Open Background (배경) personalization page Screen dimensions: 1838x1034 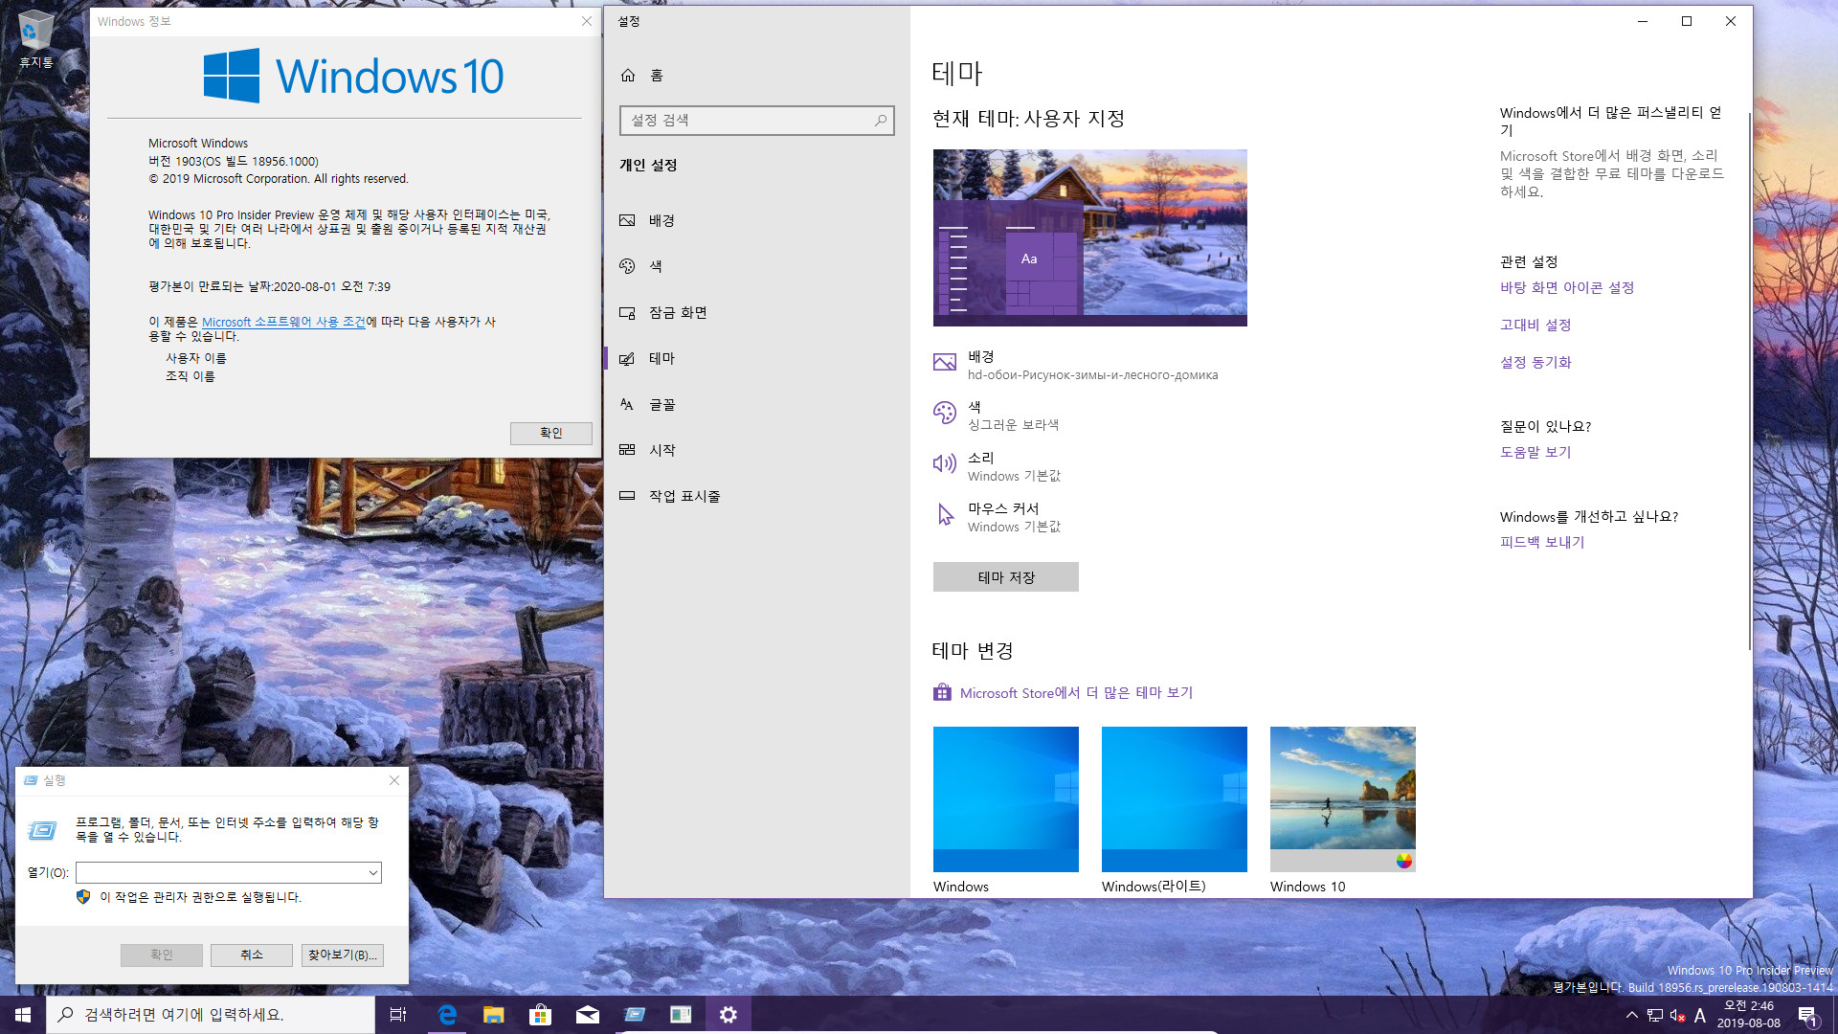tap(756, 220)
